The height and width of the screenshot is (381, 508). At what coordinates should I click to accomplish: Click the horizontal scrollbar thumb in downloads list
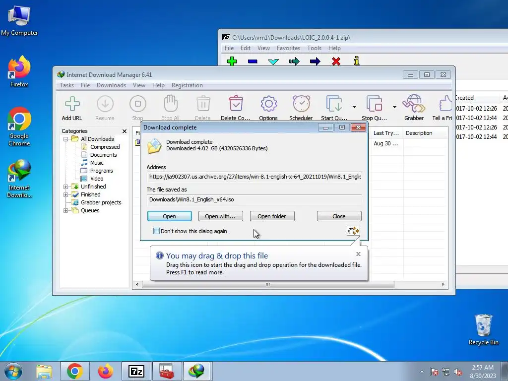coord(268,284)
